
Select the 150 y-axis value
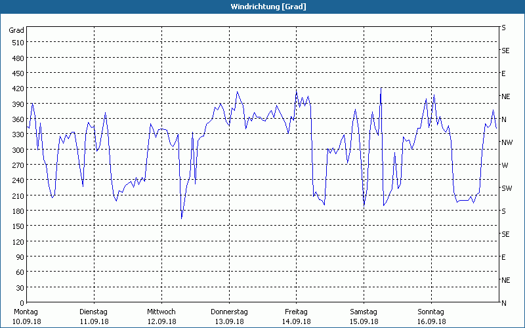pyautogui.click(x=18, y=226)
